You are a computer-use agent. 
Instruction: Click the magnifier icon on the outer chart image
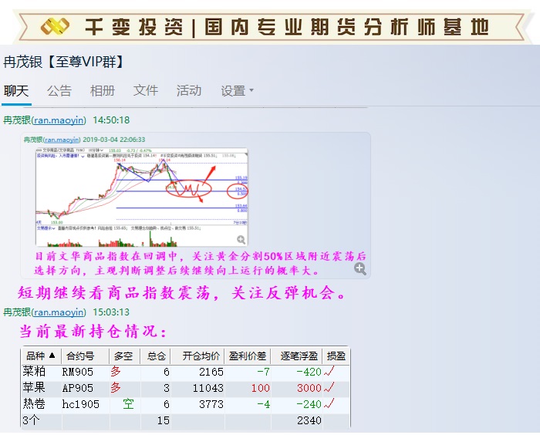pos(359,268)
